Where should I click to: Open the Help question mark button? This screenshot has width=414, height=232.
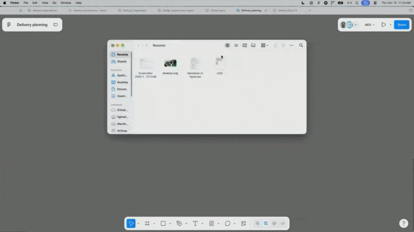point(403,223)
